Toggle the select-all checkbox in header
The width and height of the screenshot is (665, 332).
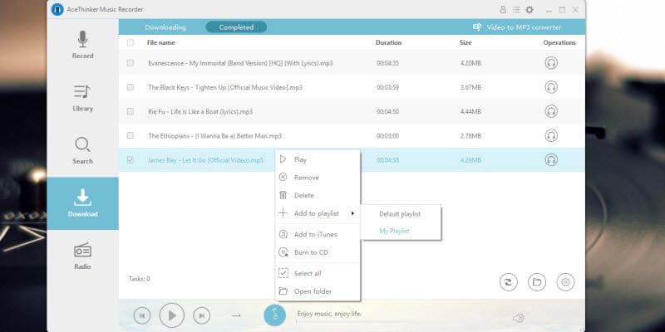coord(131,42)
